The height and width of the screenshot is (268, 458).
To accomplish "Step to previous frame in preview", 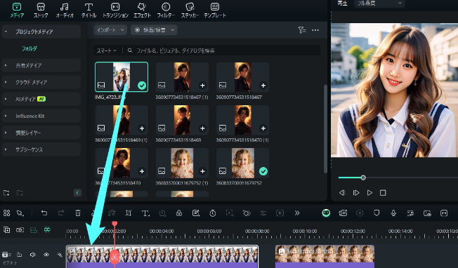I will pyautogui.click(x=342, y=193).
